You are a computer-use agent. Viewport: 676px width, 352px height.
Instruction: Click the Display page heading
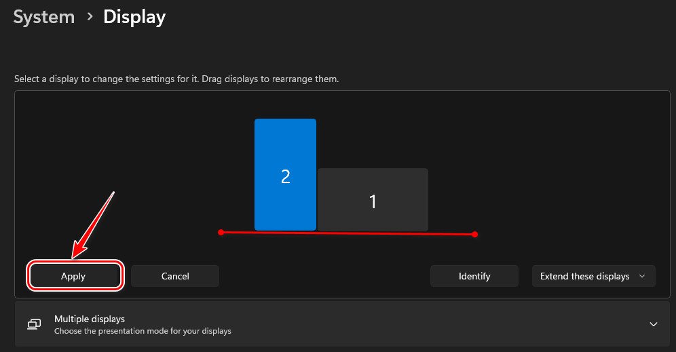(134, 16)
